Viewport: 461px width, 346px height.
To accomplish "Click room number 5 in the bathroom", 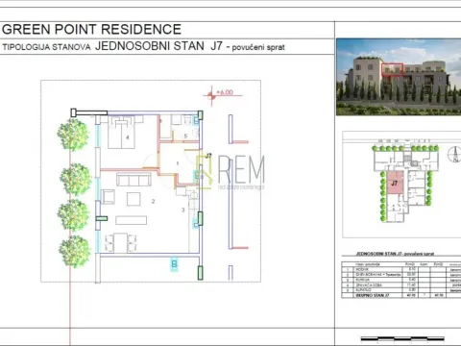I will coord(185,136).
